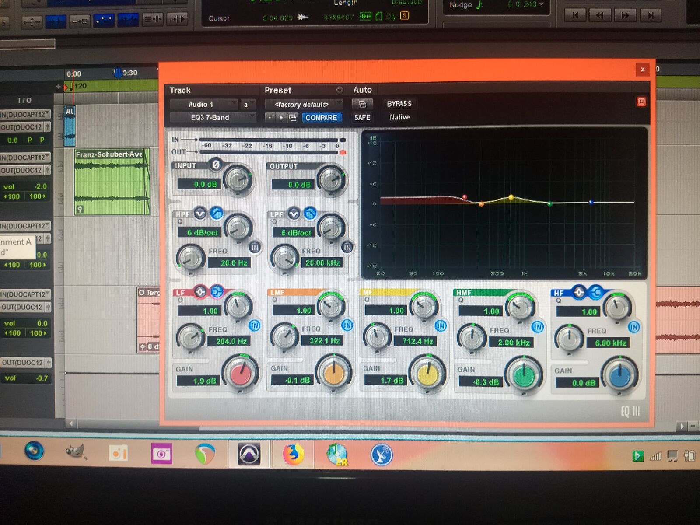Click the LF gain red knob

[241, 373]
